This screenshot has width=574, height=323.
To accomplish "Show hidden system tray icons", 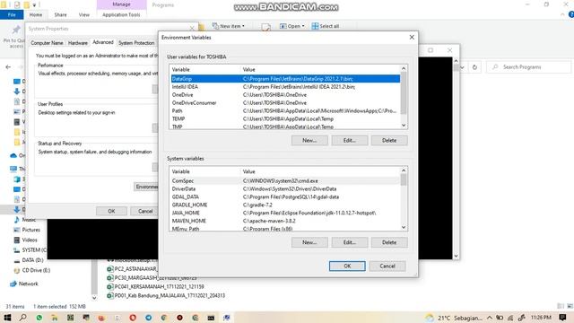I will tap(490, 318).
